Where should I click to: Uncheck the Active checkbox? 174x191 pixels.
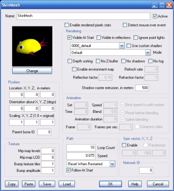point(155,16)
